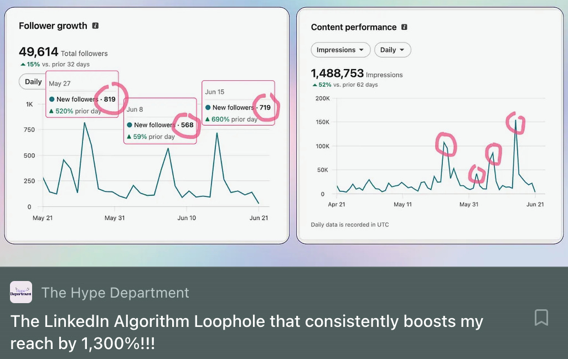Click the May 31 label on Content performance chart
Screen dimensions: 568x359
(469, 205)
